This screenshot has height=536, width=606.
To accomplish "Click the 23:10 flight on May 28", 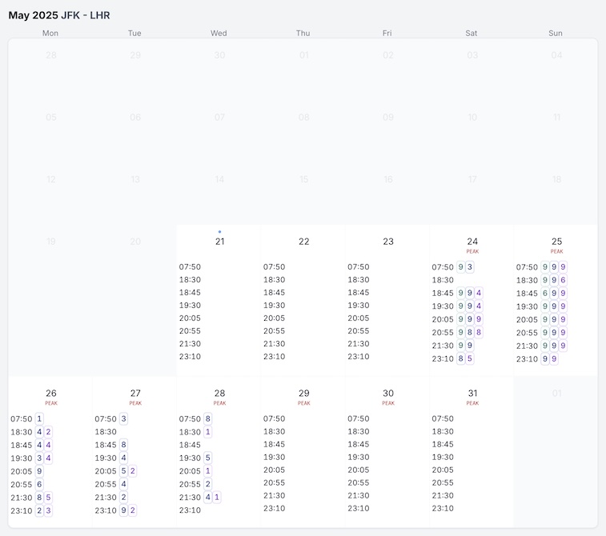I will click(190, 510).
